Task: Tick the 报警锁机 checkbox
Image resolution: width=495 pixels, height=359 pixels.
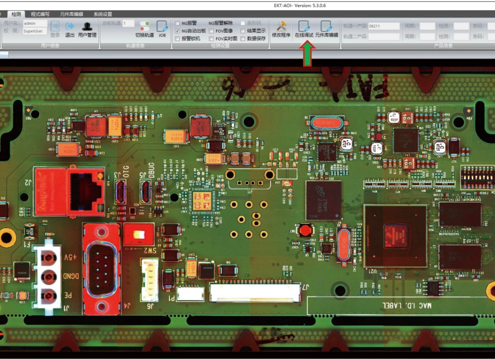Action: pyautogui.click(x=177, y=39)
